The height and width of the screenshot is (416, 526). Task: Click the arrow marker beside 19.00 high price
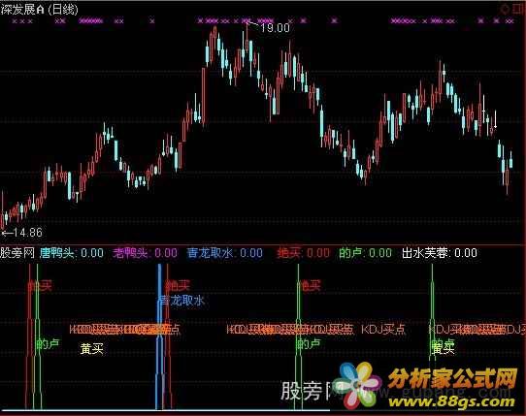[x=252, y=24]
